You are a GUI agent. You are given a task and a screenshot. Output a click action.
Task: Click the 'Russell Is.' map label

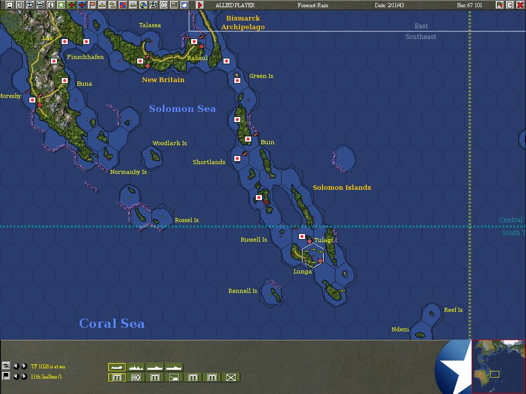coord(254,240)
